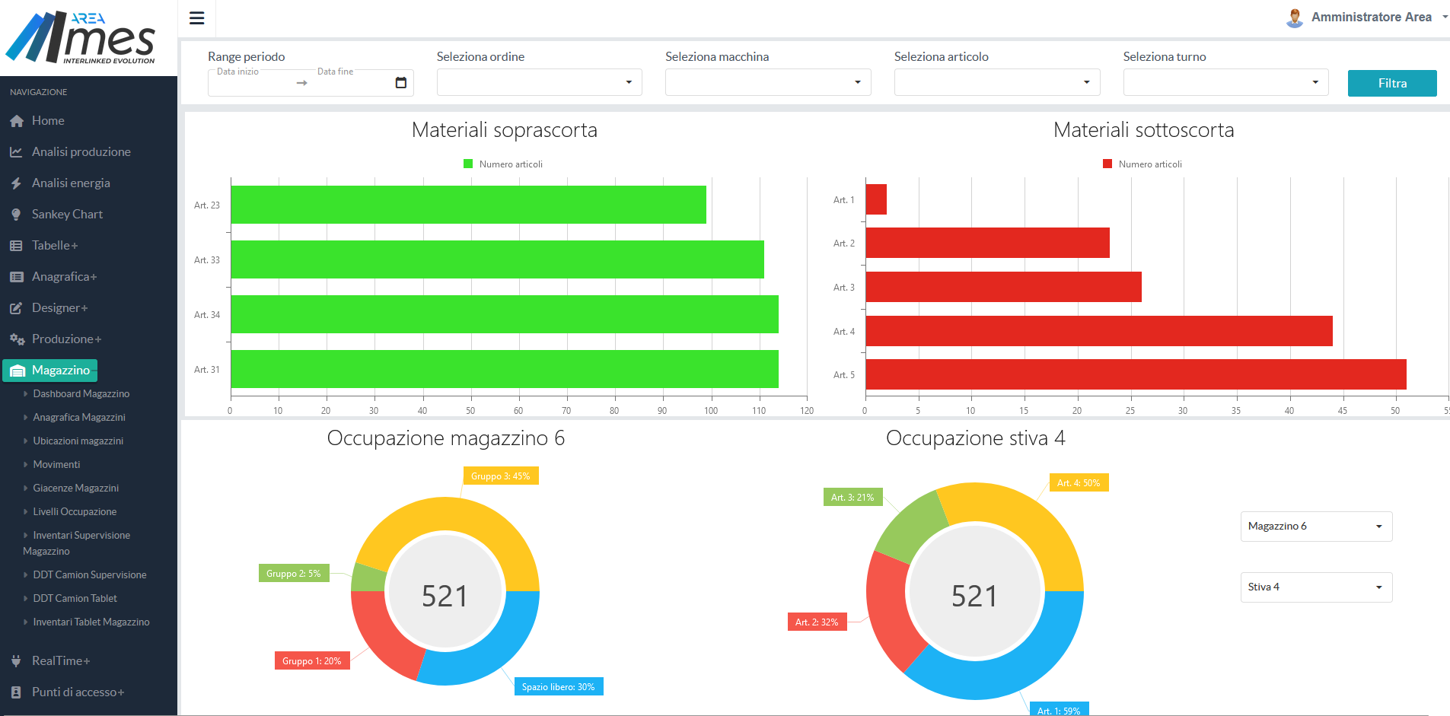This screenshot has height=716, width=1450.
Task: Toggle the hamburger menu icon
Action: [196, 18]
